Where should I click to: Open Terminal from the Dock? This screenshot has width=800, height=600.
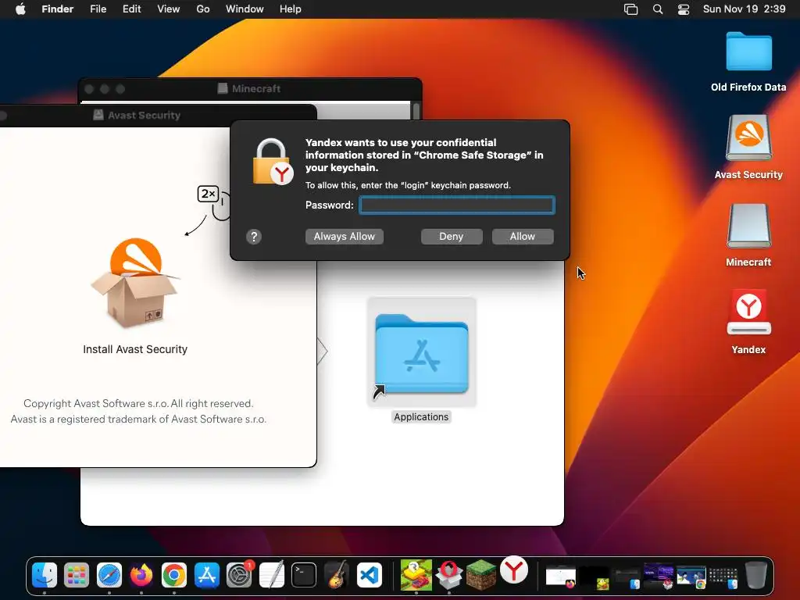[x=304, y=575]
